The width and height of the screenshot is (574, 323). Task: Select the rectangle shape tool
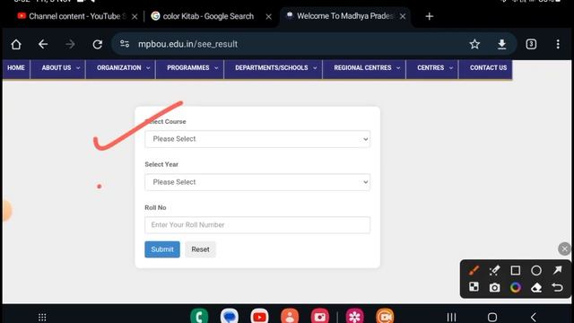coord(516,270)
